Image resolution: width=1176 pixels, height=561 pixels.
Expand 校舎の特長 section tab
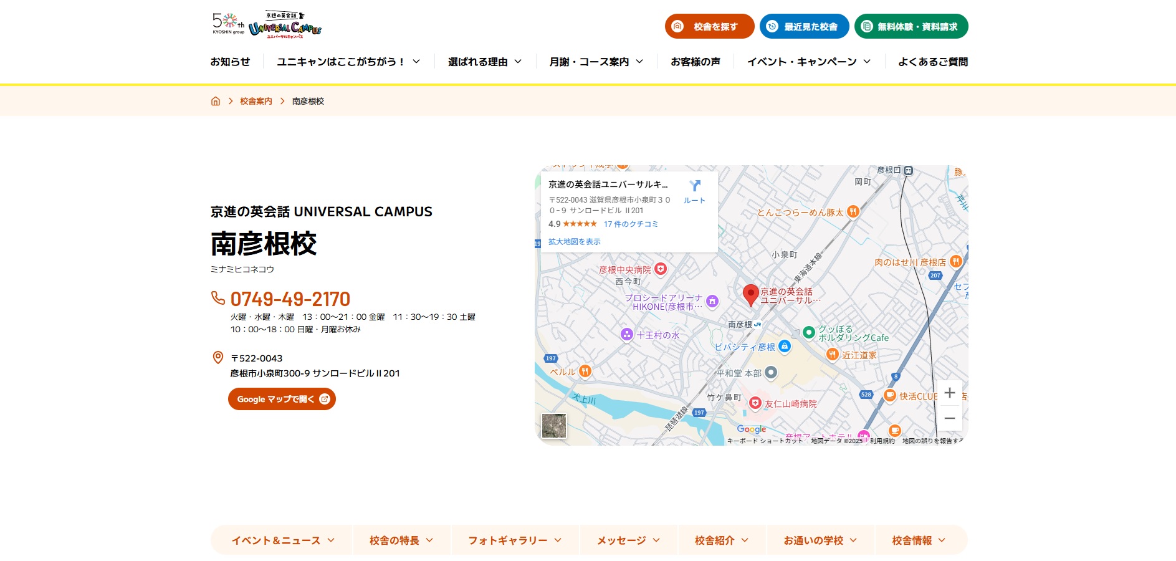tap(401, 540)
